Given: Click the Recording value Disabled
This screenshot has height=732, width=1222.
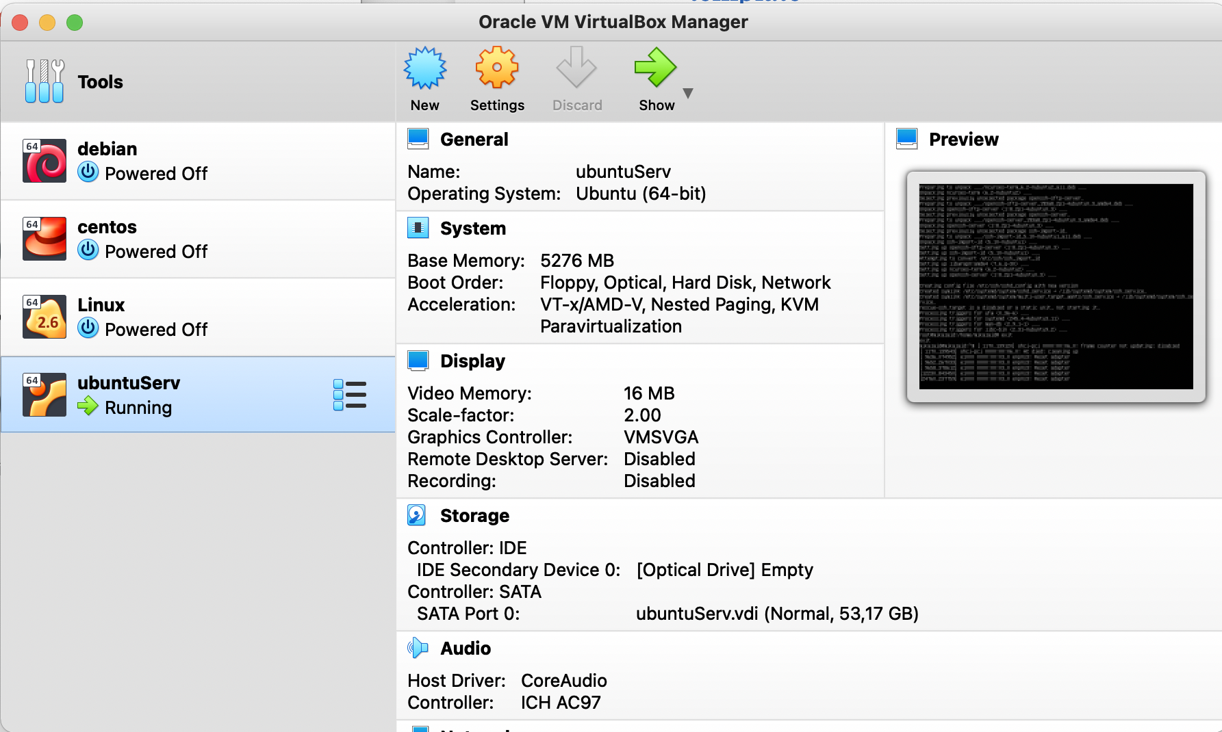Looking at the screenshot, I should [x=659, y=481].
